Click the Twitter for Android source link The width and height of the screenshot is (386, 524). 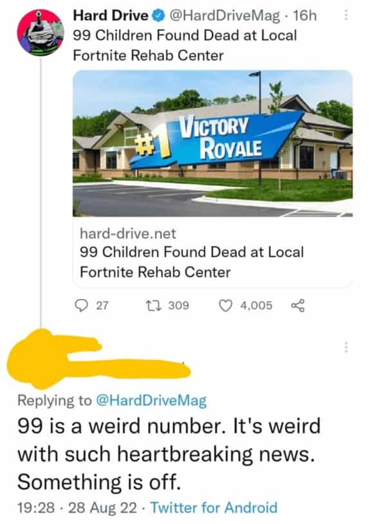(214, 507)
